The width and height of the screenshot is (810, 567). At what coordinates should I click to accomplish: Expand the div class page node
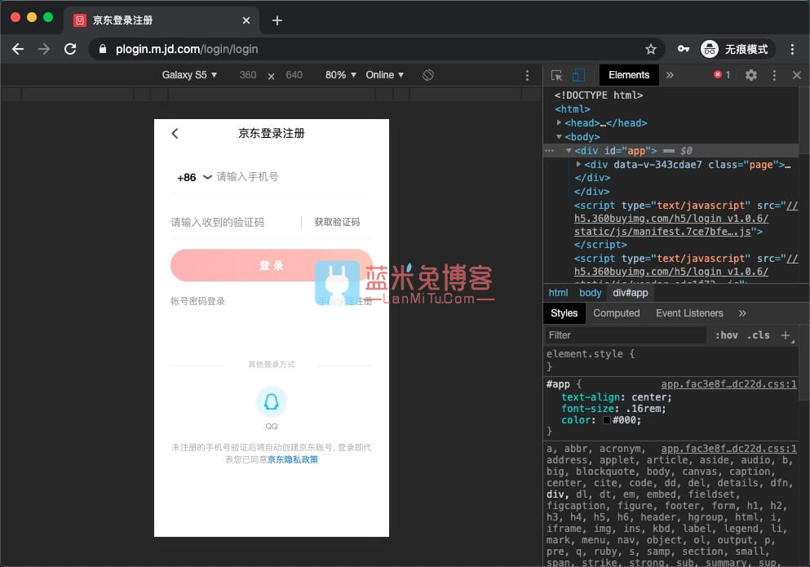[578, 164]
